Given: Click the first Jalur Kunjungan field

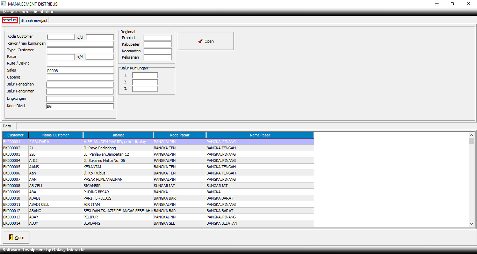Looking at the screenshot, I should click(145, 75).
